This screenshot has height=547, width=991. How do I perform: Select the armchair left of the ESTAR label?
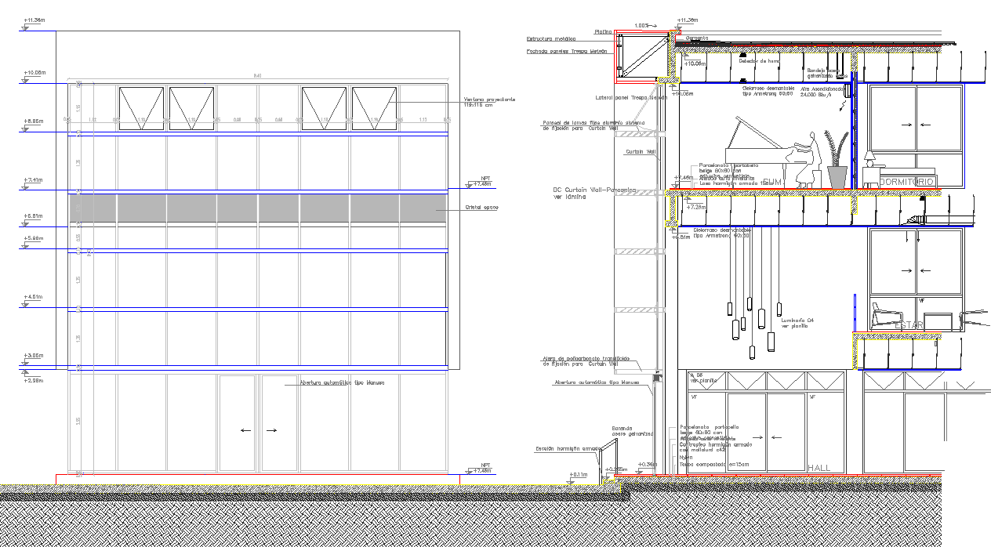887,316
